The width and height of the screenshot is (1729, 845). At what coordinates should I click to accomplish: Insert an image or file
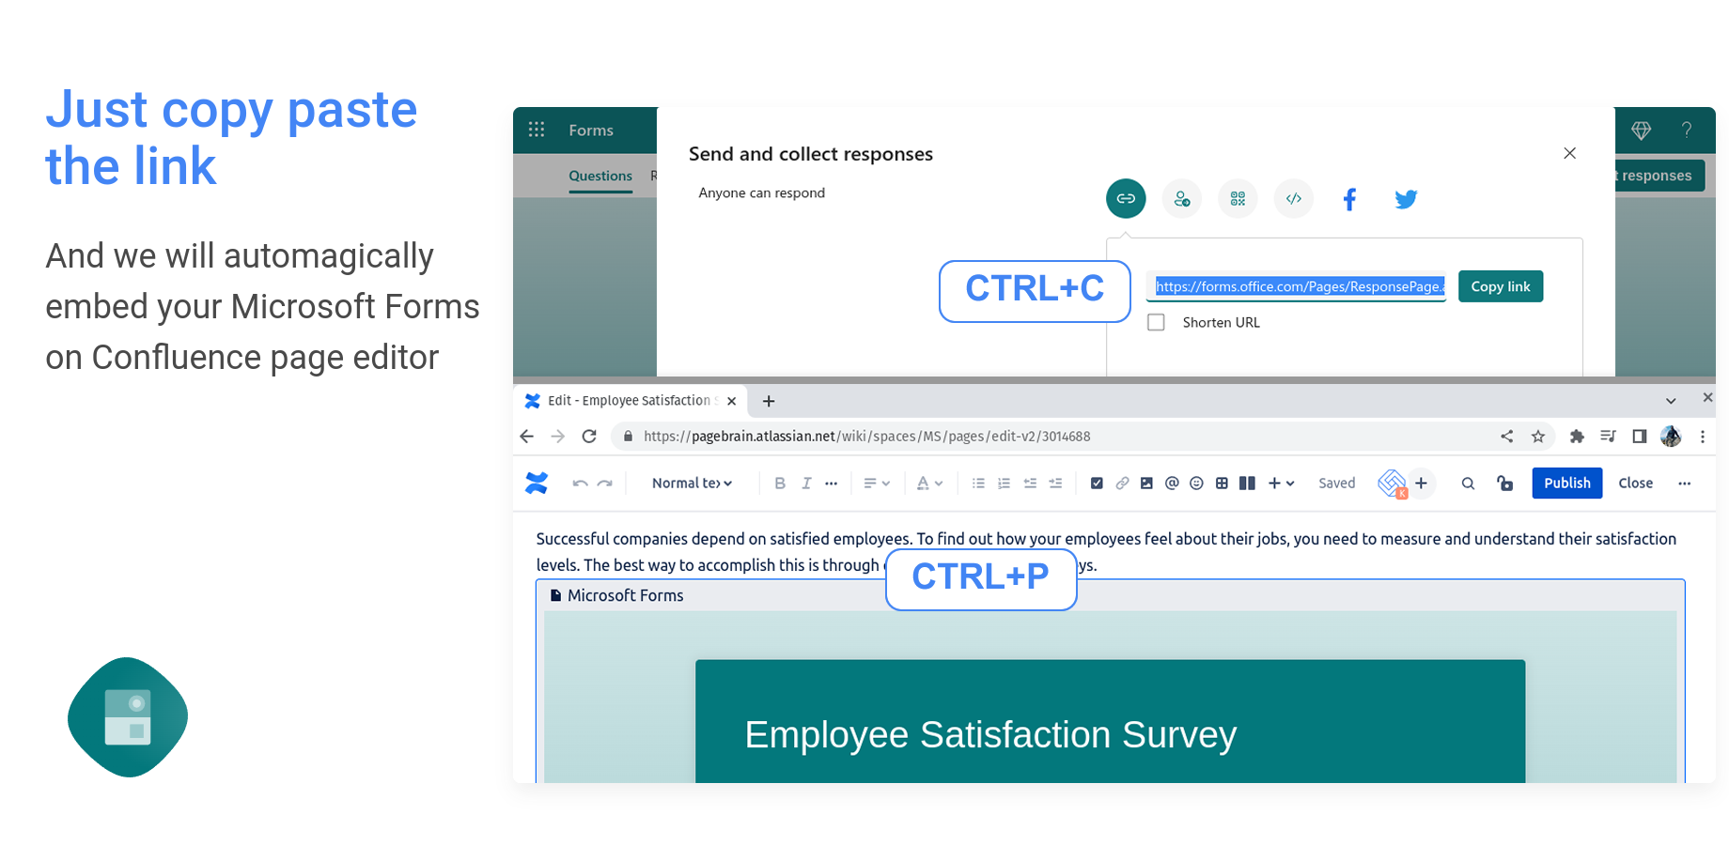[1146, 484]
